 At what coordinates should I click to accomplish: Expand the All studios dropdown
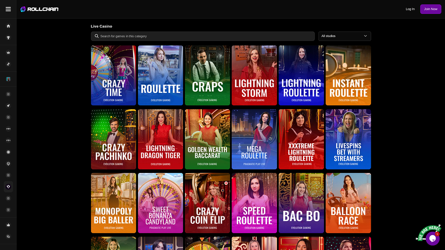click(x=344, y=36)
